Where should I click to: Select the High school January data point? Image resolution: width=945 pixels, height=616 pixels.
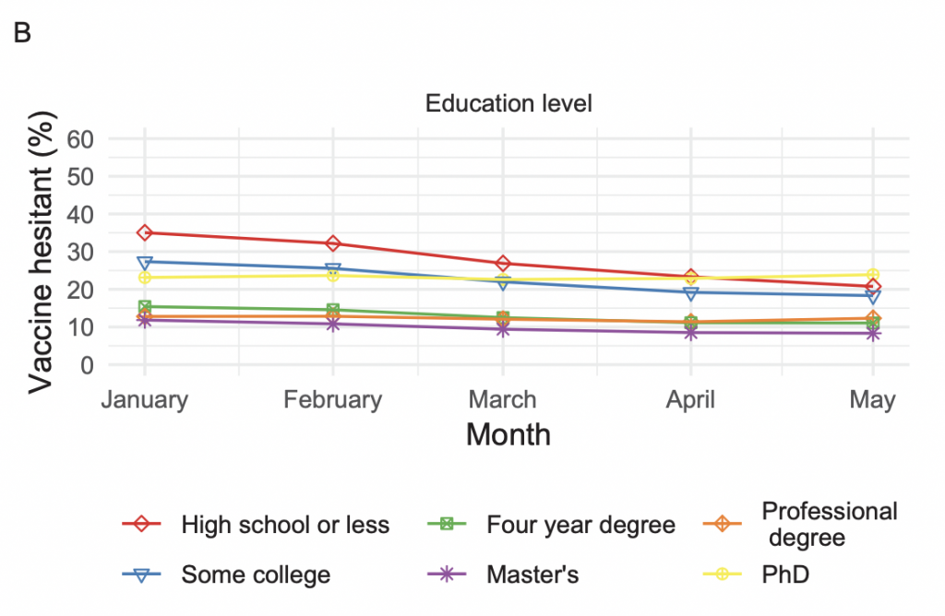(144, 232)
